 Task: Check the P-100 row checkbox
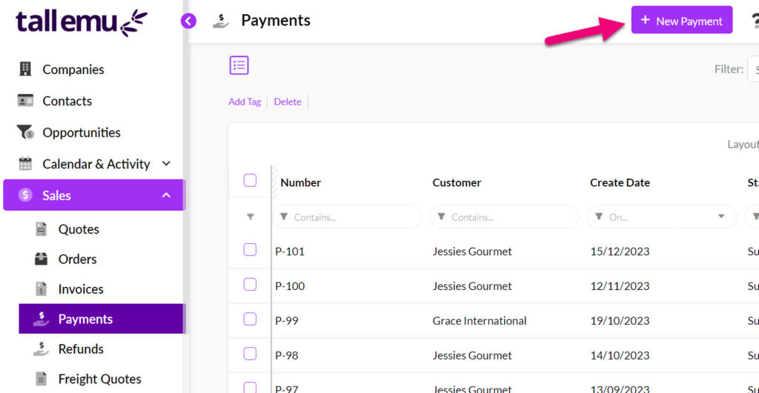point(250,285)
